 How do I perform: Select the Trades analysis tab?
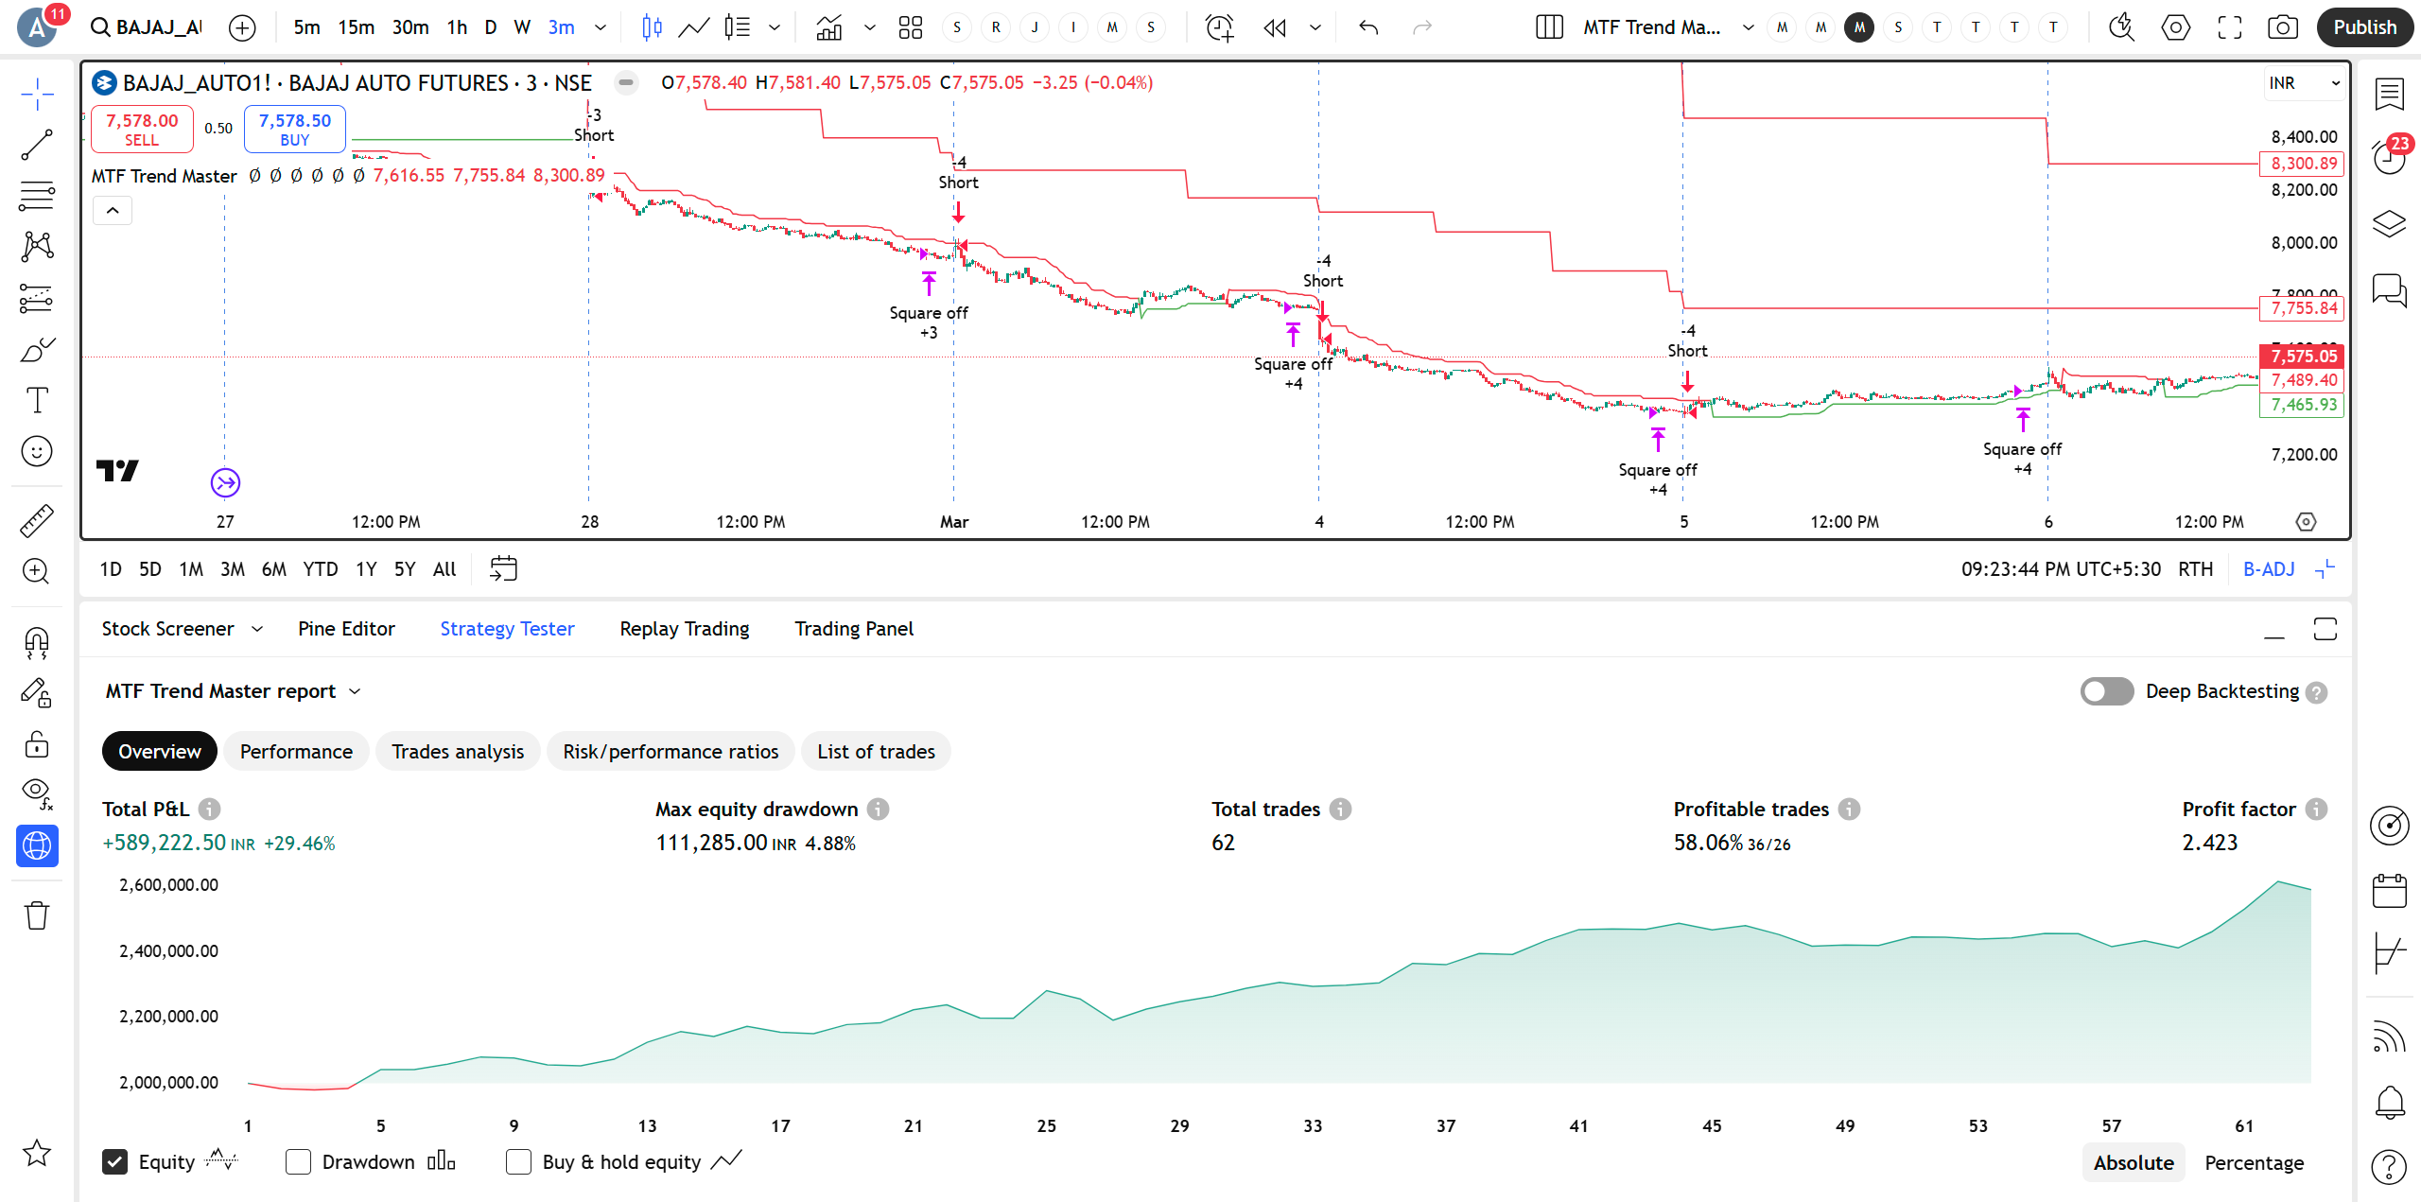[x=458, y=751]
